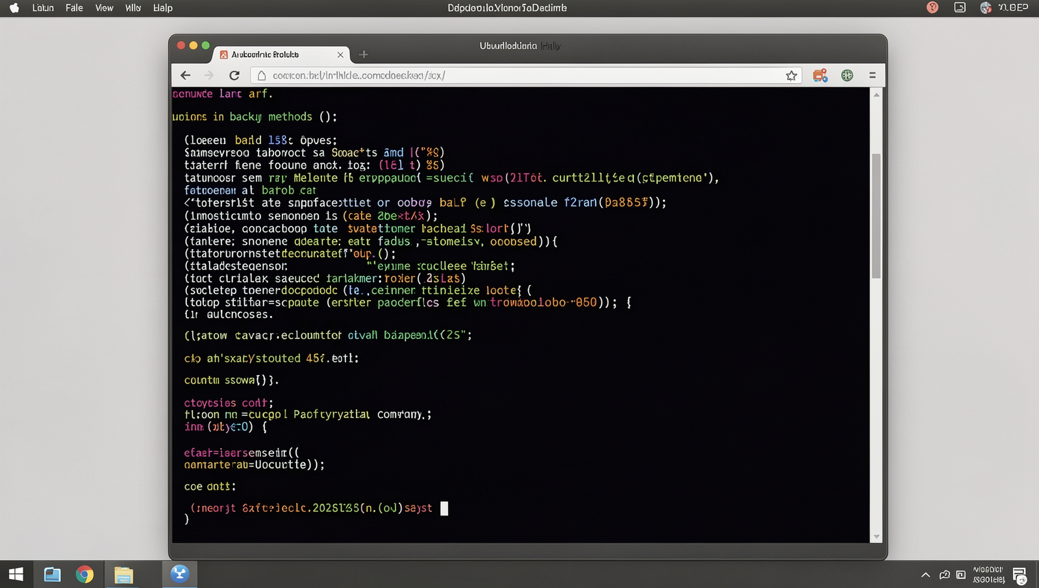Screen dimensions: 1039x588
Task: Expand hidden system tray icons chevron
Action: pyautogui.click(x=925, y=574)
